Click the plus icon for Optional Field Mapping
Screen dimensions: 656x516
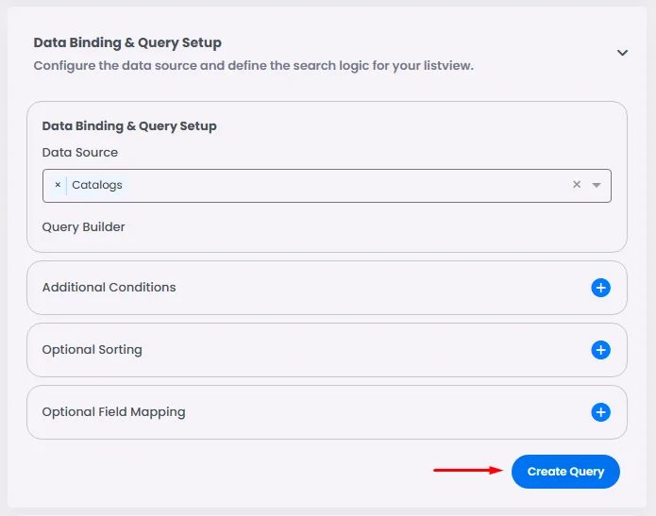[x=600, y=412]
